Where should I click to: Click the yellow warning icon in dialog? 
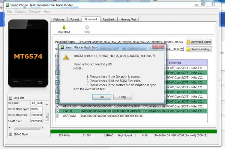[x=66, y=57]
